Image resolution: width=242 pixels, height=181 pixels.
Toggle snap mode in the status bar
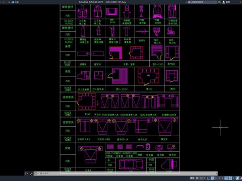click(x=201, y=178)
